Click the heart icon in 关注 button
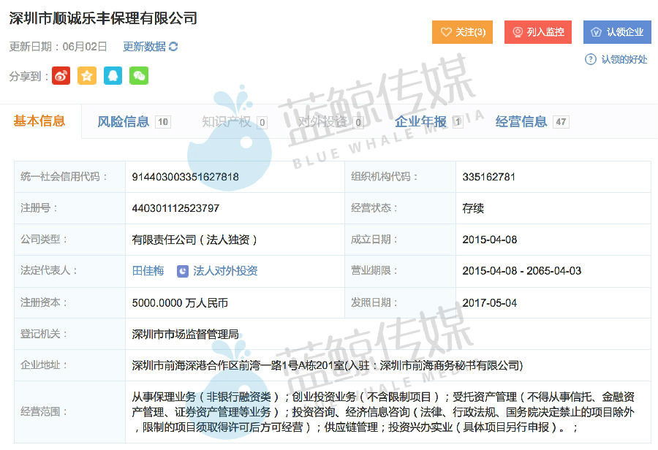Image resolution: width=658 pixels, height=450 pixels. coord(446,32)
